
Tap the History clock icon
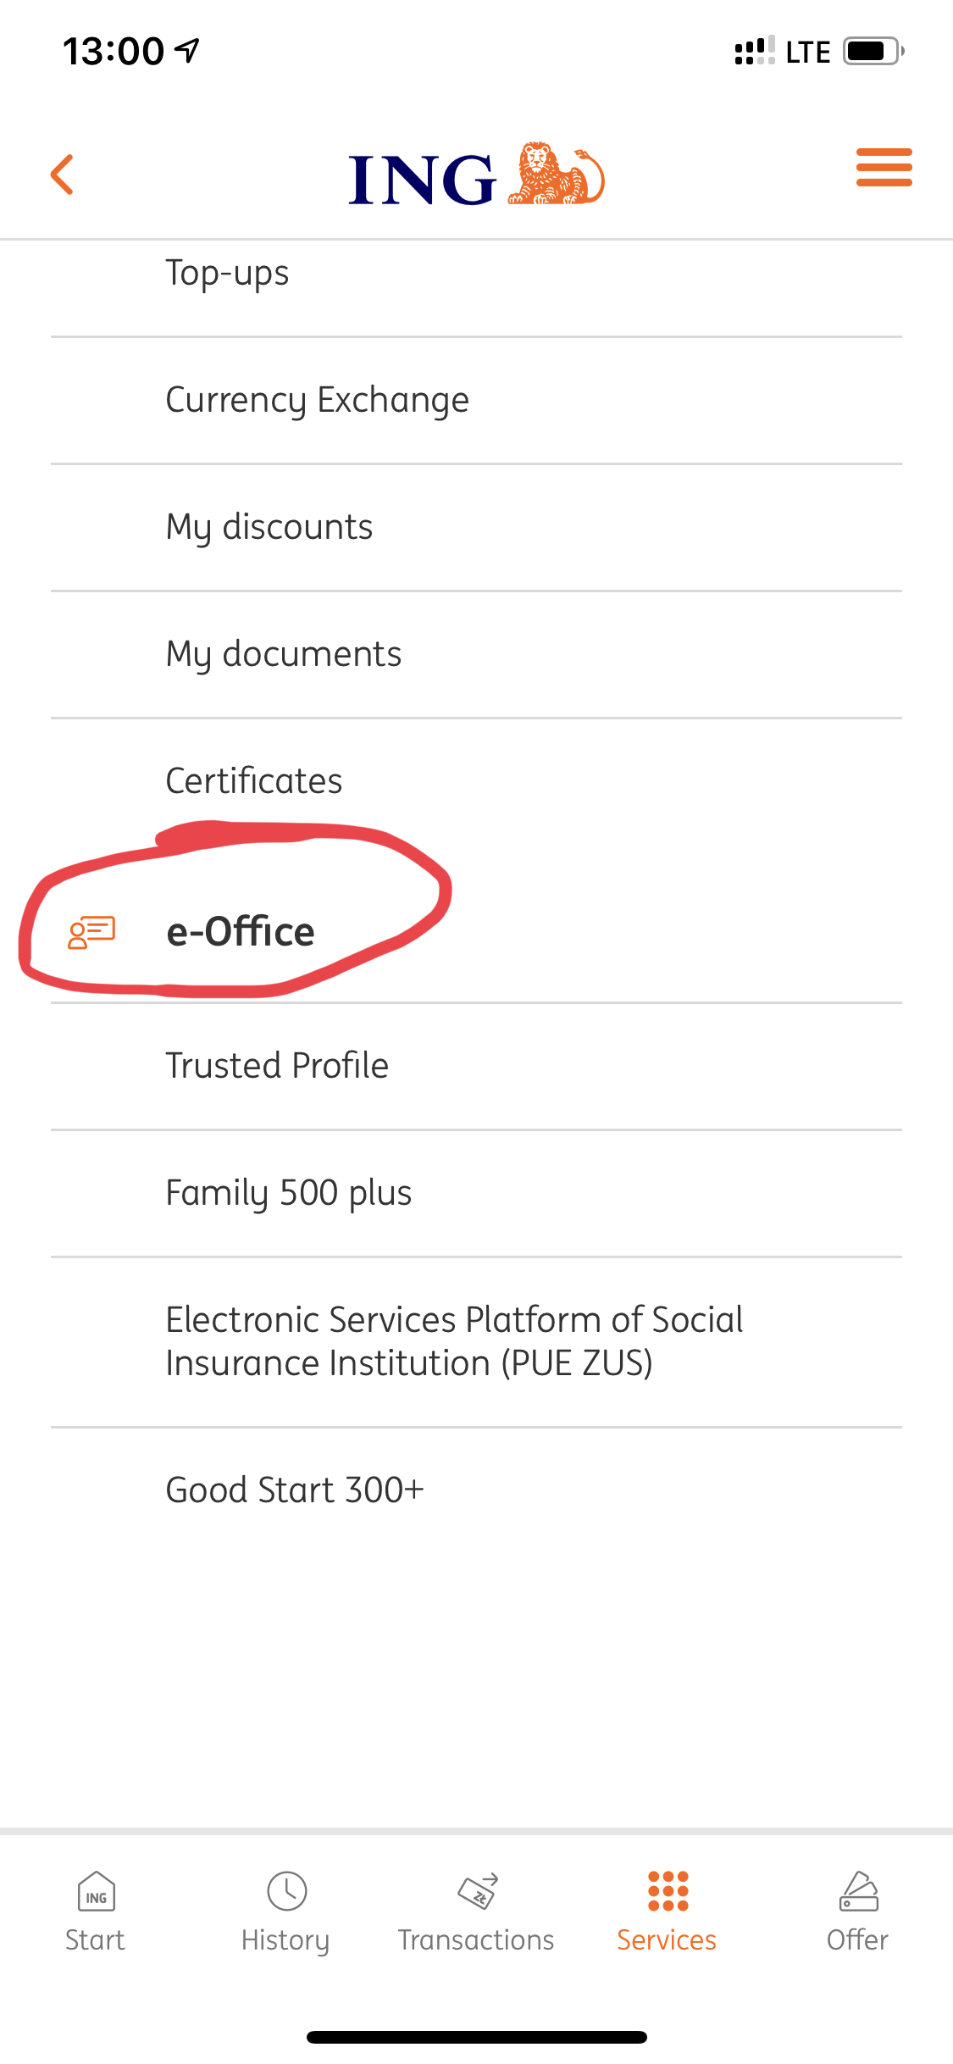(286, 1891)
